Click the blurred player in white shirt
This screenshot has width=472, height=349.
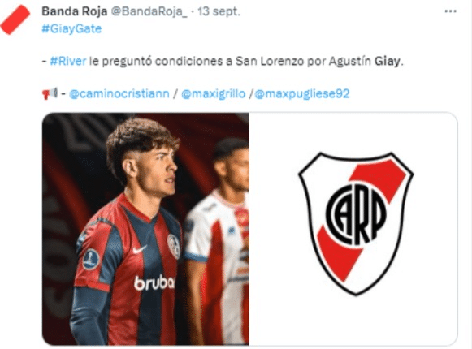[x=219, y=241]
